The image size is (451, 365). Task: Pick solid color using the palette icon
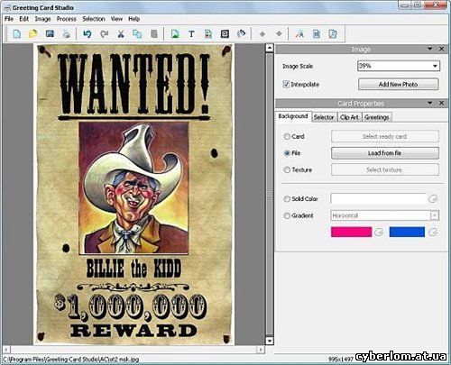tap(433, 199)
